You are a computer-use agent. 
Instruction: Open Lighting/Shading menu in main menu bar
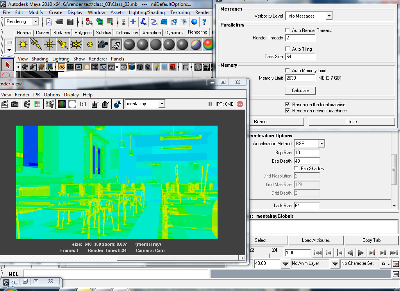click(147, 12)
